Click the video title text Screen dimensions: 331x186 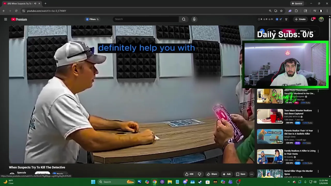37,167
